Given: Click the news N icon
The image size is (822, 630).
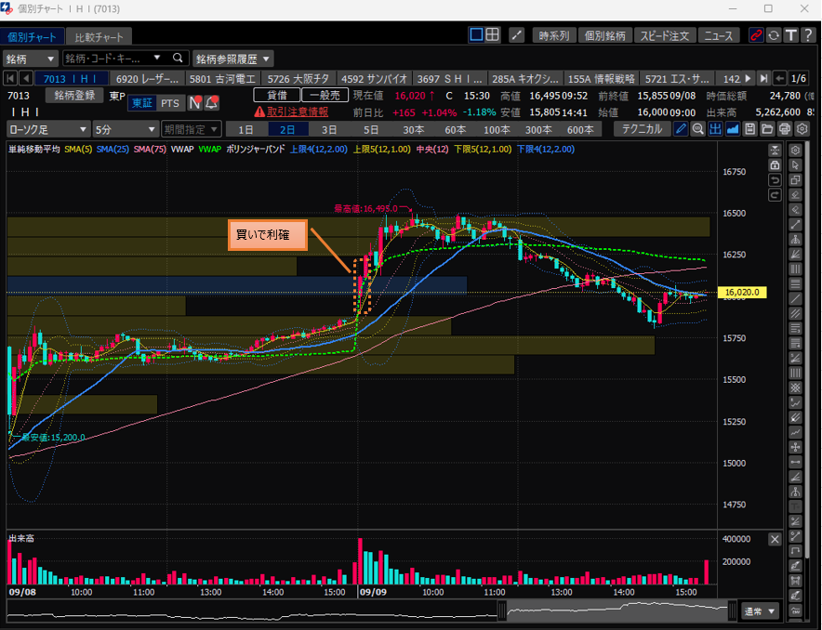Looking at the screenshot, I should 195,103.
